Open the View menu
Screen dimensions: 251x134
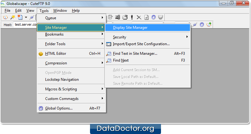30,11
